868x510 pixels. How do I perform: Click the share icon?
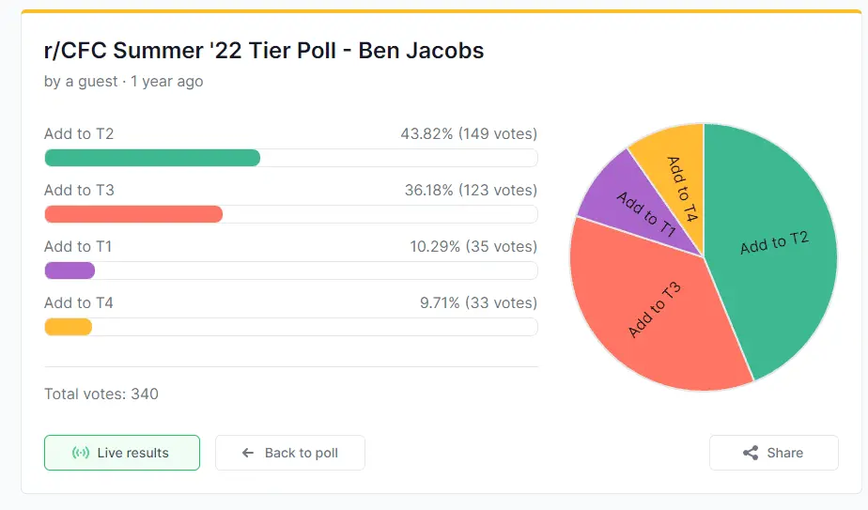751,453
